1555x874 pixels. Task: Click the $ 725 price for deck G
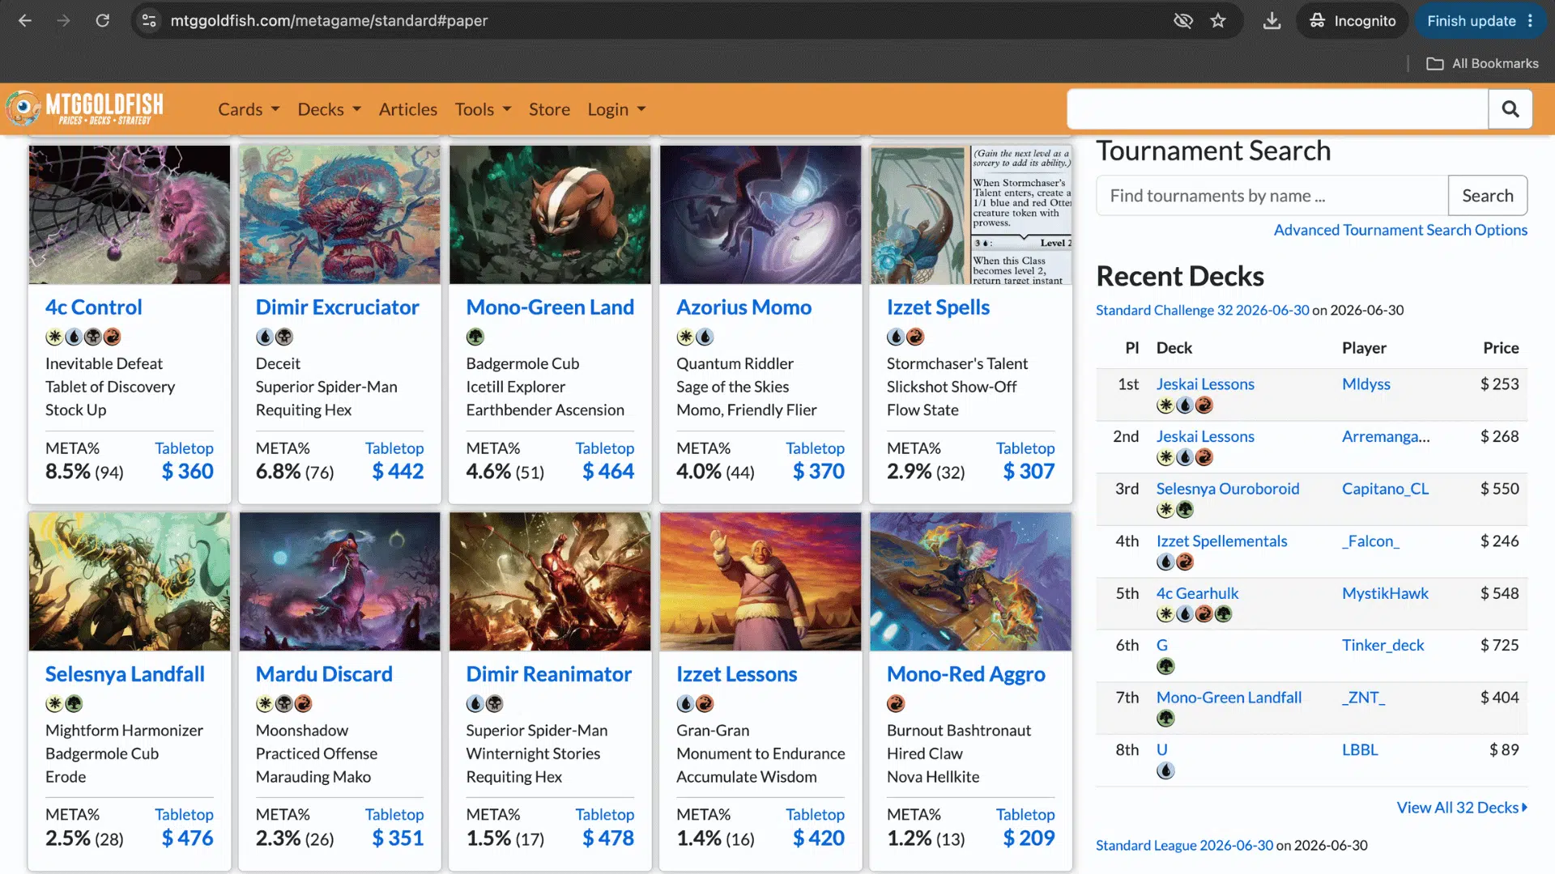click(x=1499, y=645)
